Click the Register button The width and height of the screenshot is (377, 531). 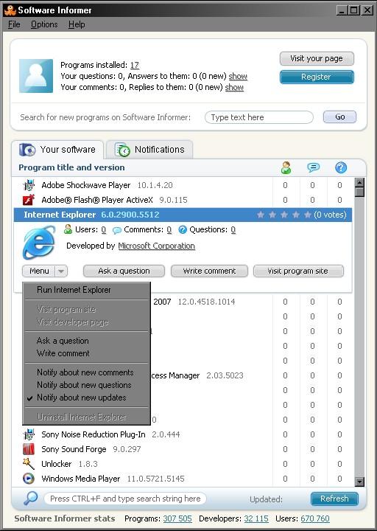pyautogui.click(x=317, y=77)
